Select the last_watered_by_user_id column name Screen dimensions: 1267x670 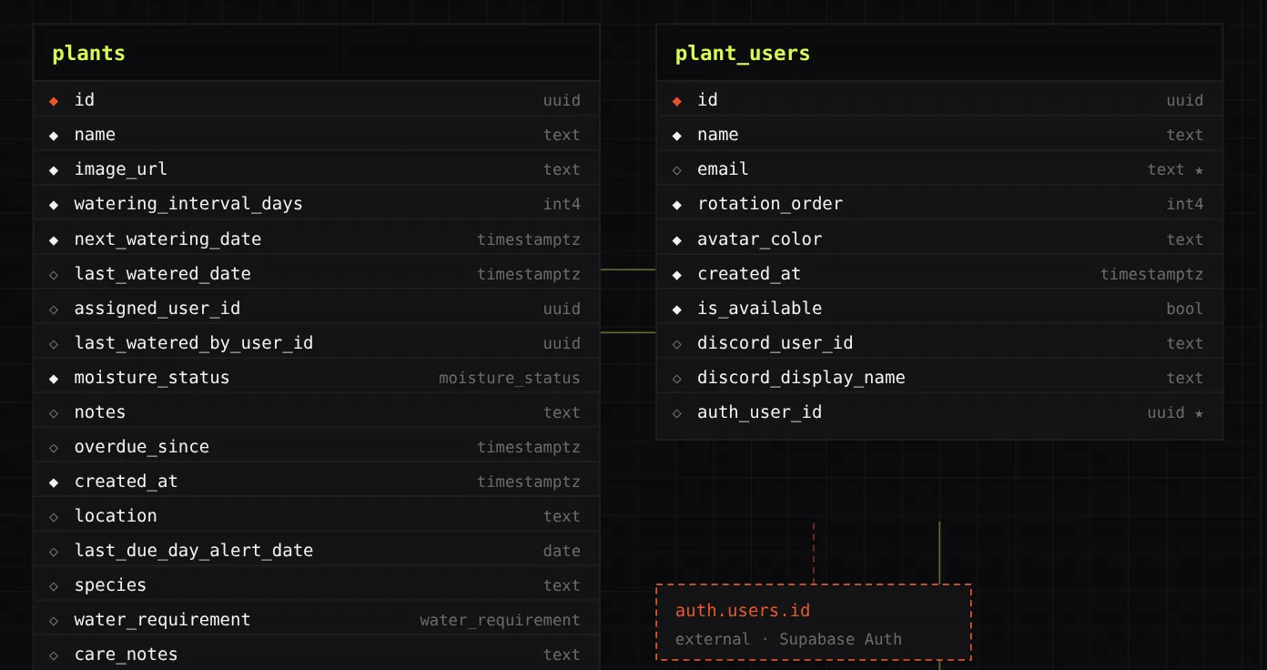coord(194,343)
